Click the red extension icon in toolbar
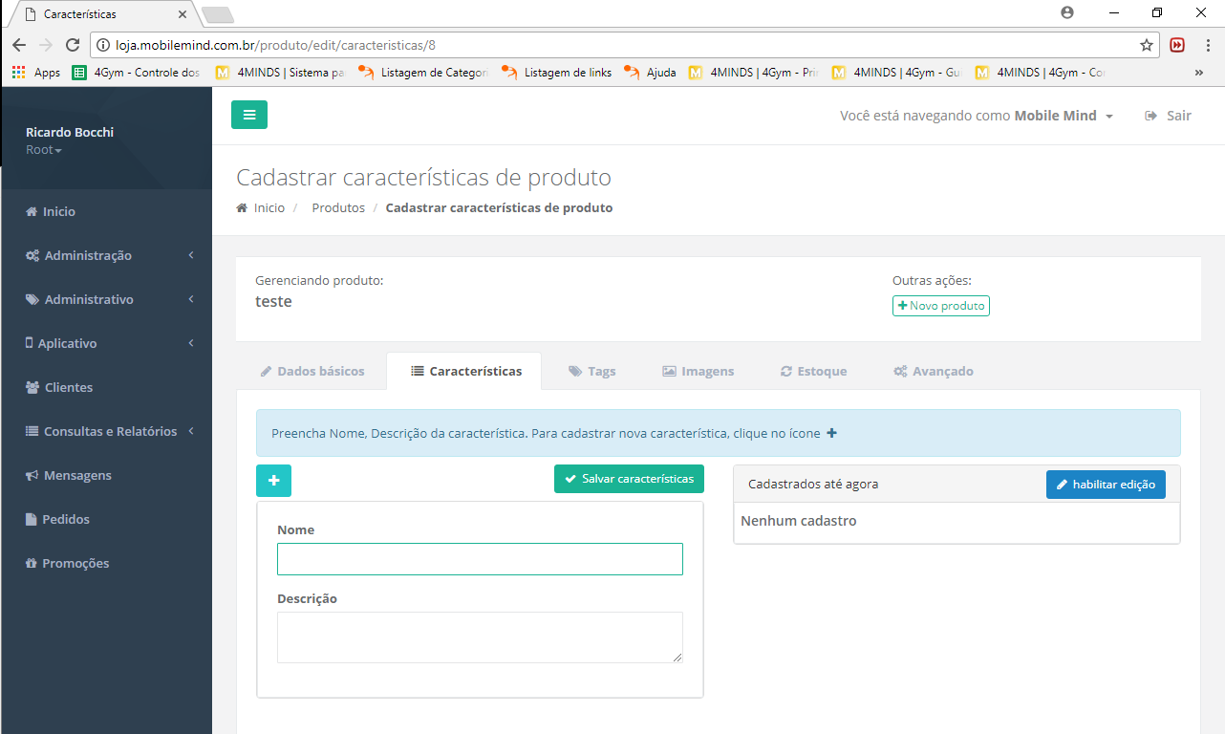This screenshot has height=734, width=1225. click(x=1177, y=45)
